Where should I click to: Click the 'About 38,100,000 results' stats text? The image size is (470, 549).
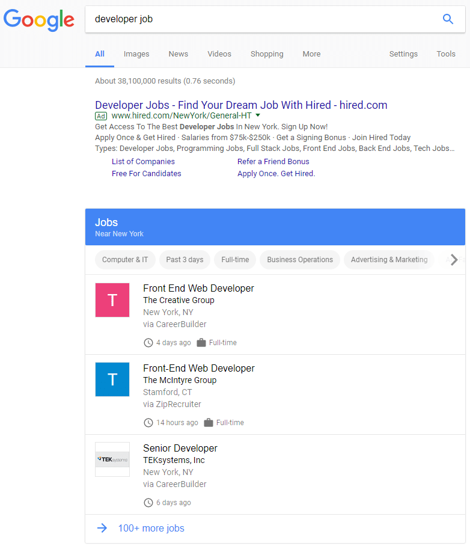(x=165, y=81)
